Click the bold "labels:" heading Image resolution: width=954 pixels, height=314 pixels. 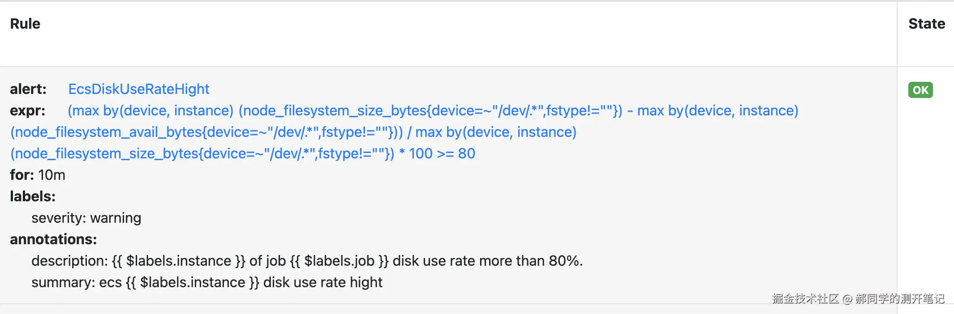pyautogui.click(x=33, y=196)
